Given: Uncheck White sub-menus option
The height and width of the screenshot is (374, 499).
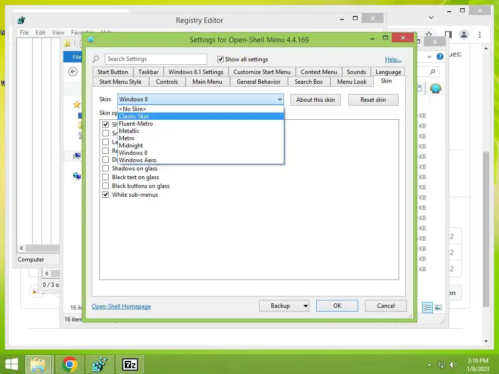Looking at the screenshot, I should pos(105,195).
